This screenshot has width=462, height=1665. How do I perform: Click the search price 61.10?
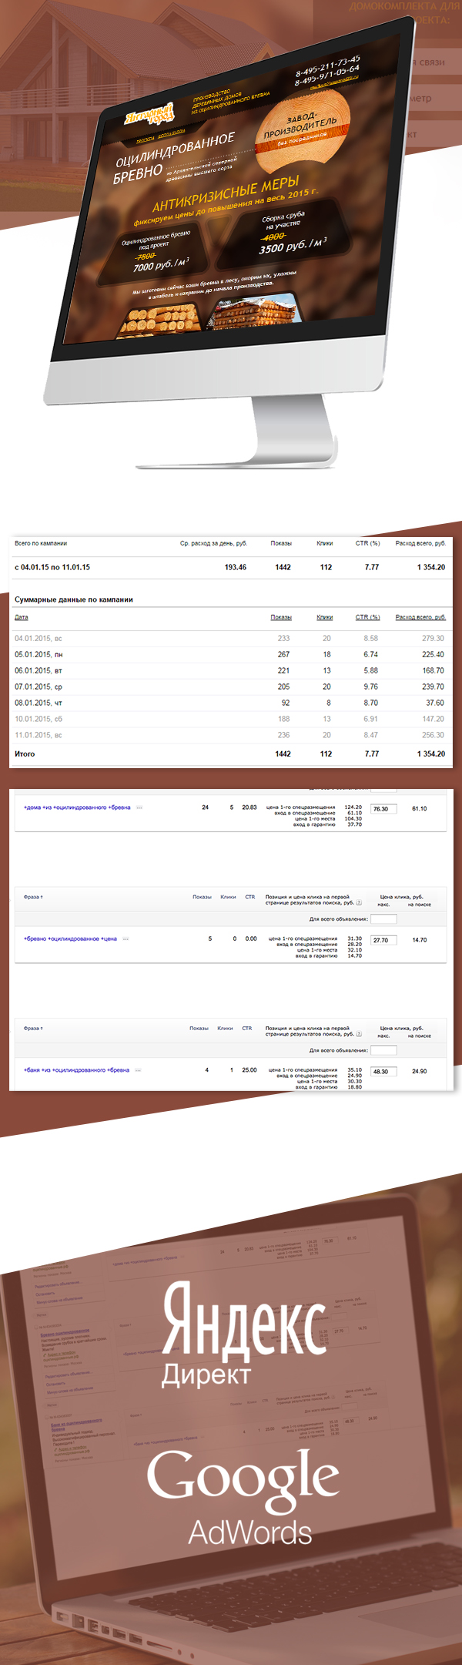[419, 809]
